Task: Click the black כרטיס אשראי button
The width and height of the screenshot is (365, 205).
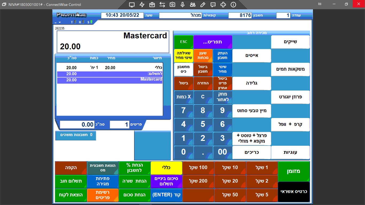Action: [294, 192]
